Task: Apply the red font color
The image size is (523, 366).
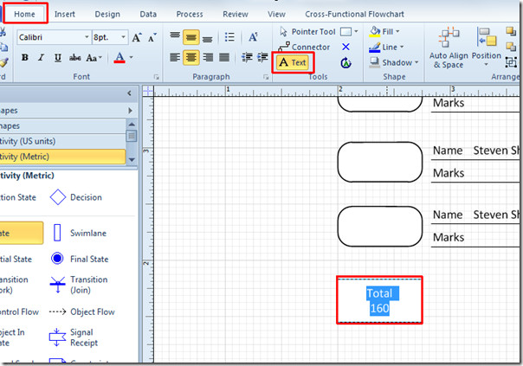Action: click(x=119, y=58)
